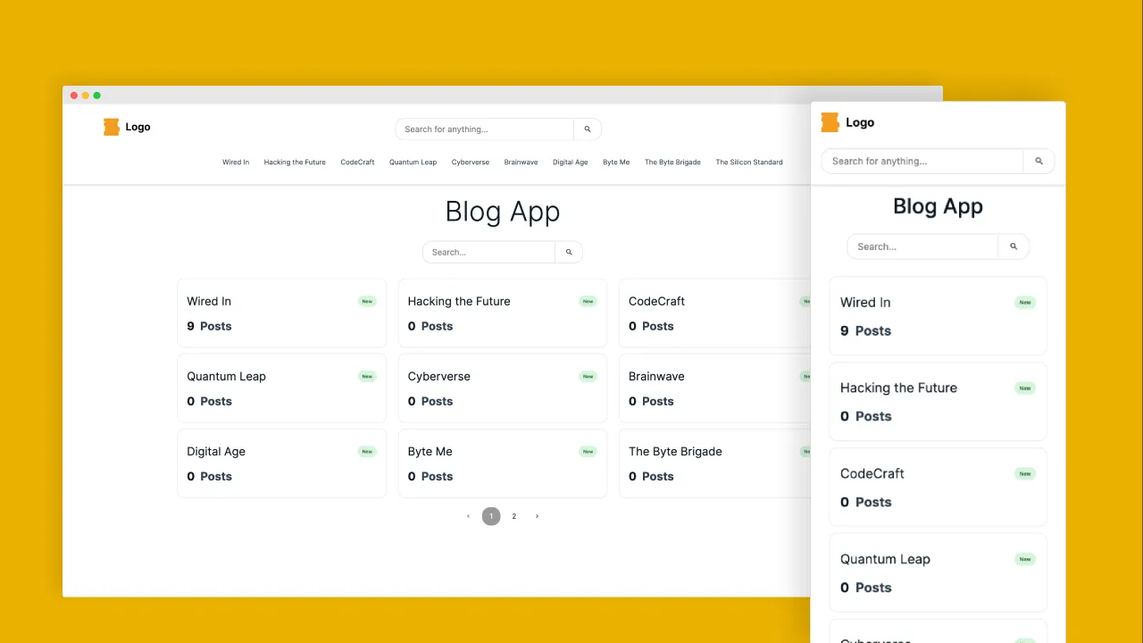Focus mobile 'Search for anything...' field
1143x643 pixels.
pyautogui.click(x=922, y=162)
